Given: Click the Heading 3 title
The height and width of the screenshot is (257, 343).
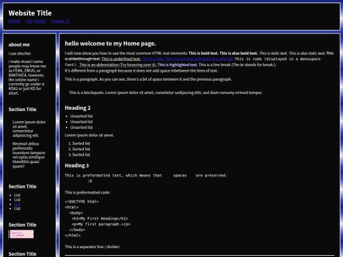Looking at the screenshot, I should 77,166.
